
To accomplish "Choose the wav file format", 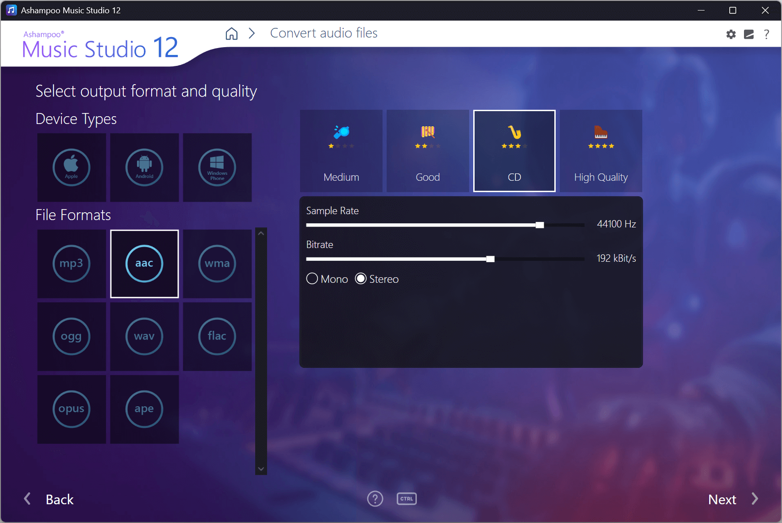I will pyautogui.click(x=144, y=336).
